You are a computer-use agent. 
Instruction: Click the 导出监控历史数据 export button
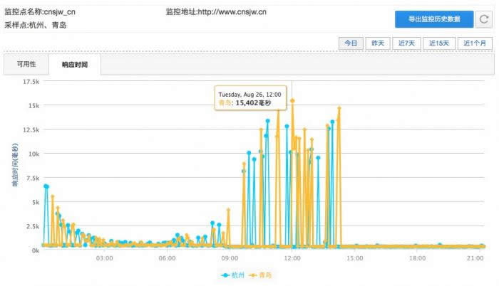(x=432, y=20)
